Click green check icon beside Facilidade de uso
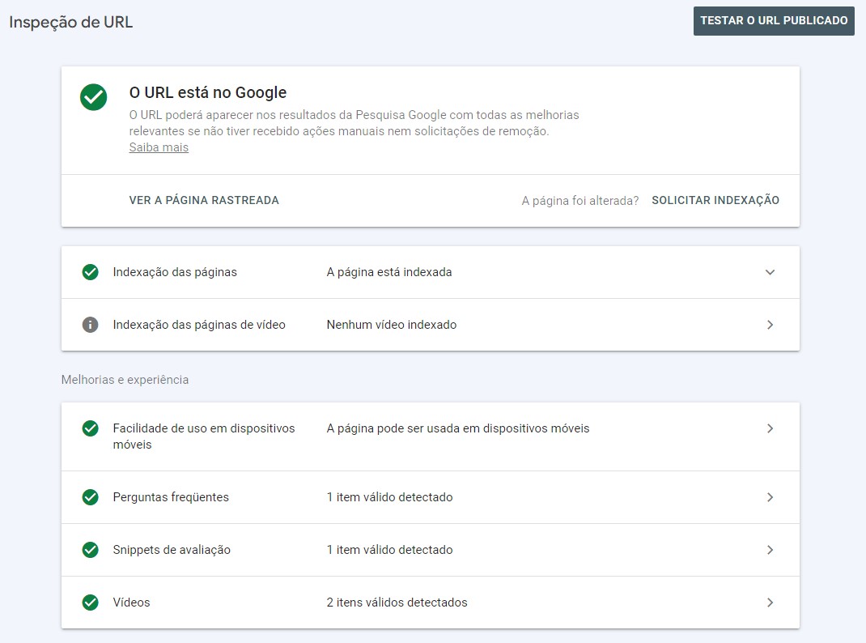Screen dimensions: 866x643 coord(91,428)
